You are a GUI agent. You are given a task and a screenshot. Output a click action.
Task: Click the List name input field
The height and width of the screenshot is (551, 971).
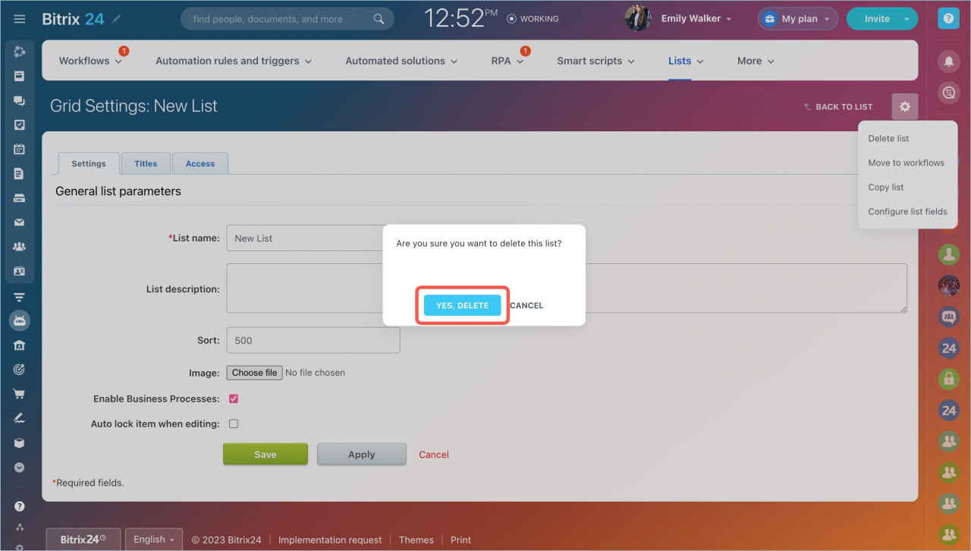[313, 238]
